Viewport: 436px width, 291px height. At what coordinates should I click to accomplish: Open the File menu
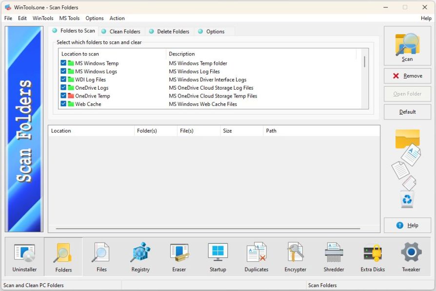click(x=8, y=18)
